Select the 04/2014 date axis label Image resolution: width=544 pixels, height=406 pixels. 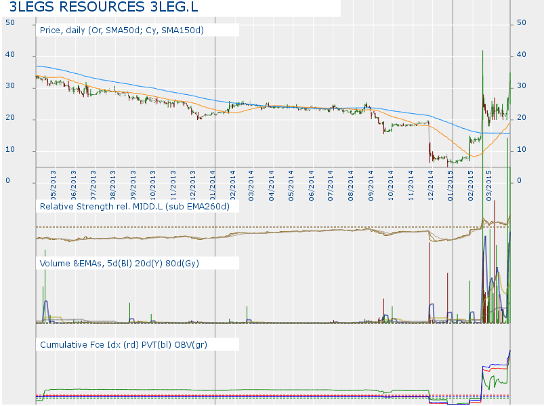pyautogui.click(x=271, y=186)
